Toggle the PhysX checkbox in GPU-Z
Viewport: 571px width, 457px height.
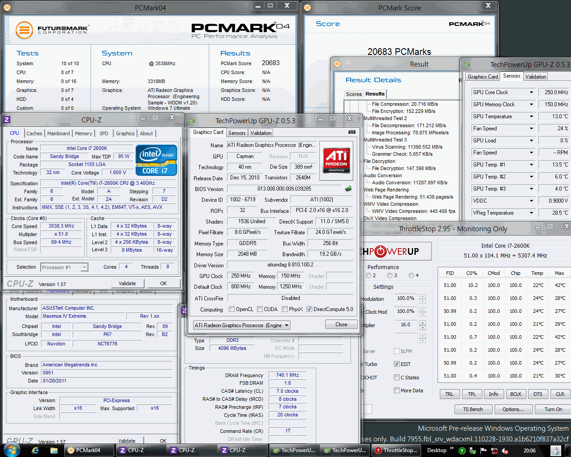click(285, 309)
